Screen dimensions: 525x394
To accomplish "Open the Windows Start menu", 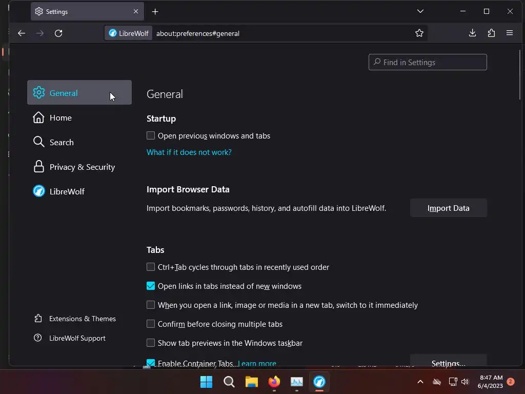I will pos(206,382).
